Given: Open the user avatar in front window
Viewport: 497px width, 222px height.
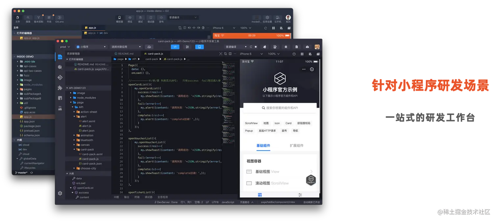Looking at the screenshot, I should [317, 47].
